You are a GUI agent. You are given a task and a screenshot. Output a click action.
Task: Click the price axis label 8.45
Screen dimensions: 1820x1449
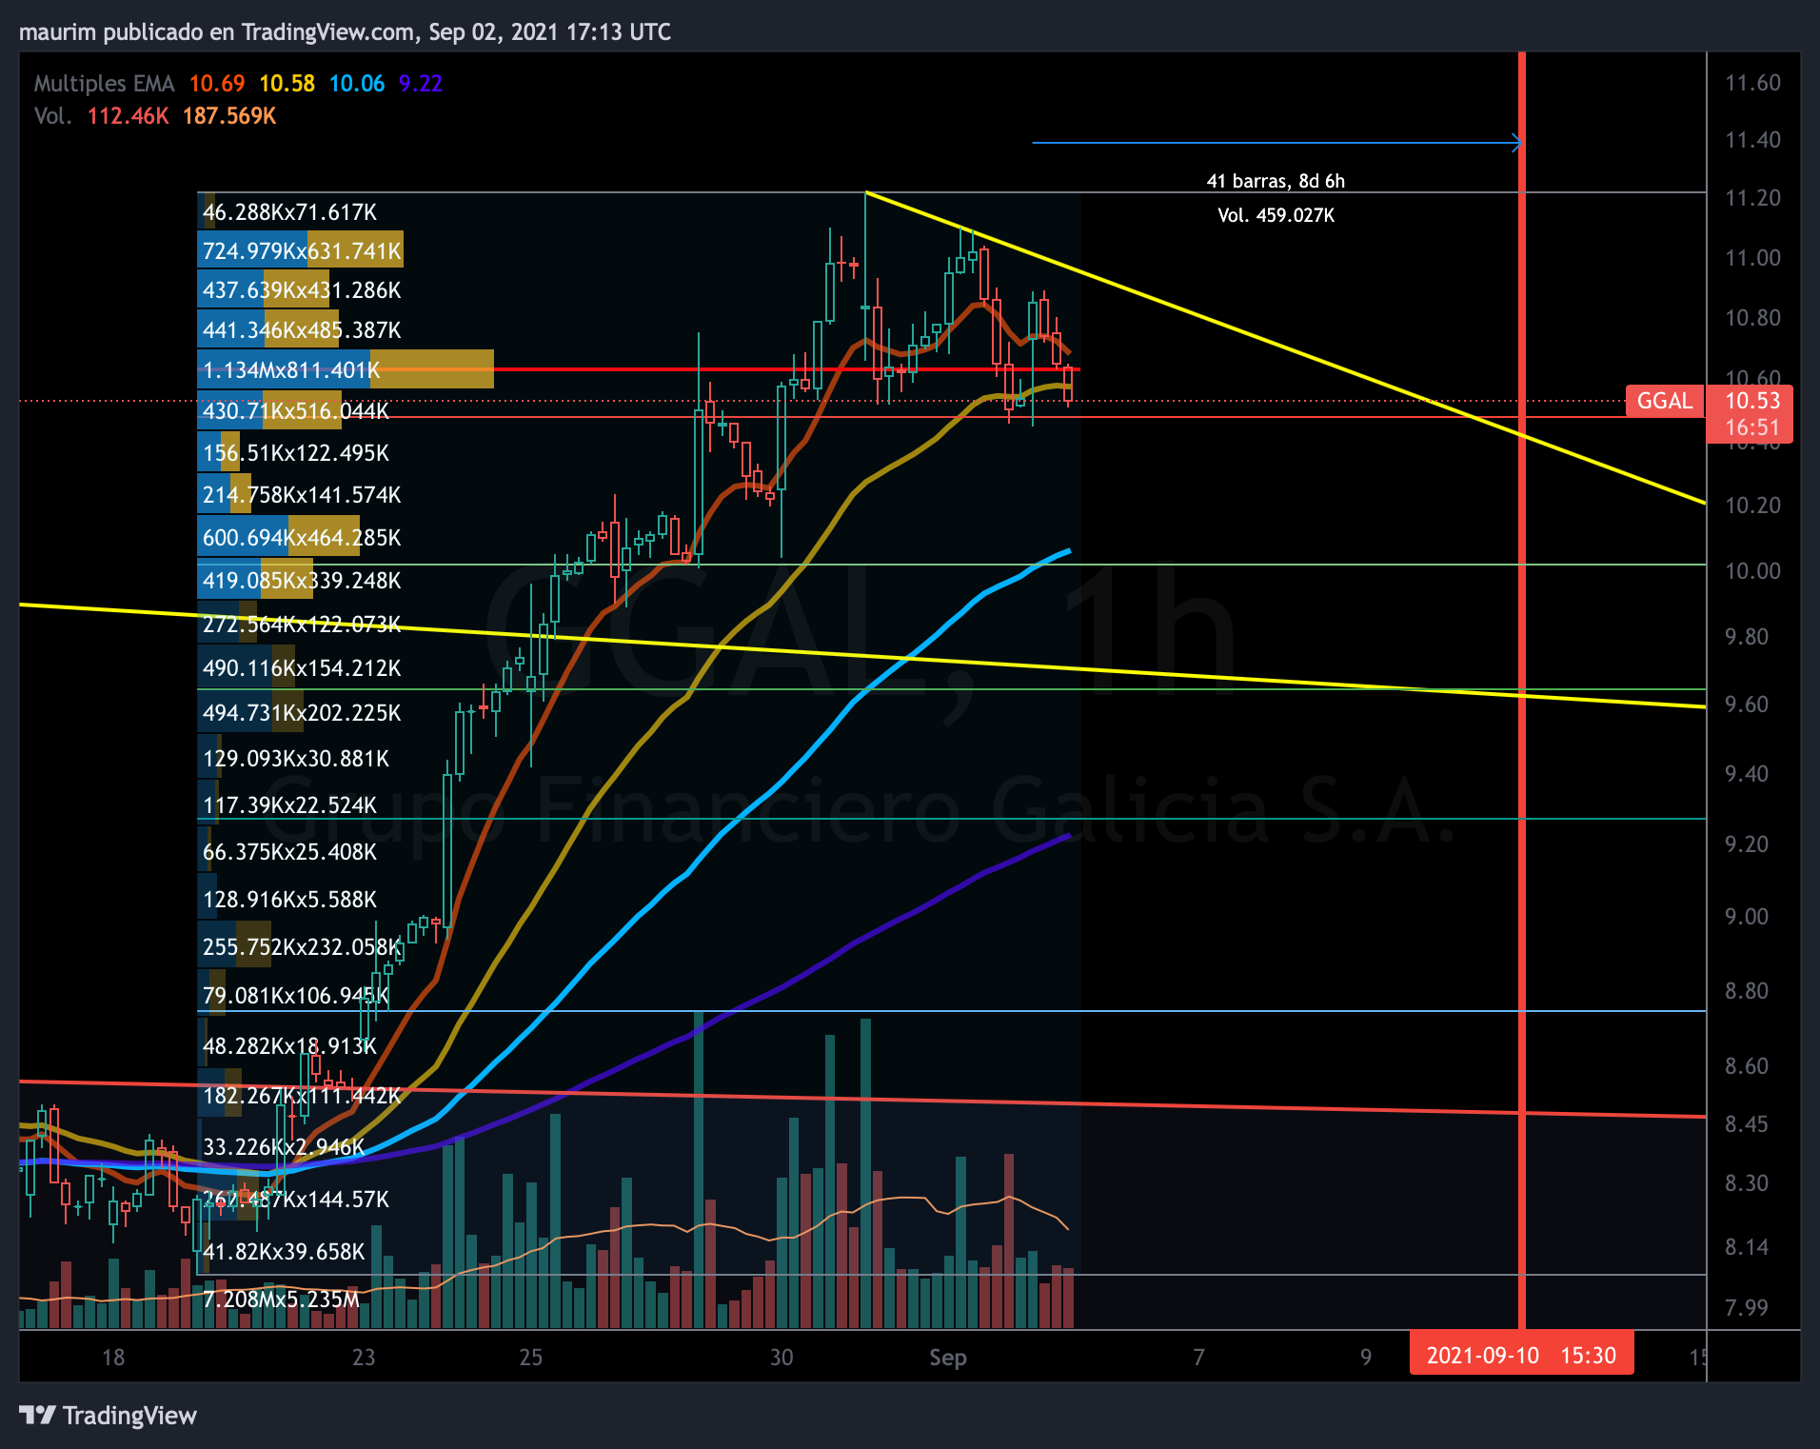(1747, 1124)
